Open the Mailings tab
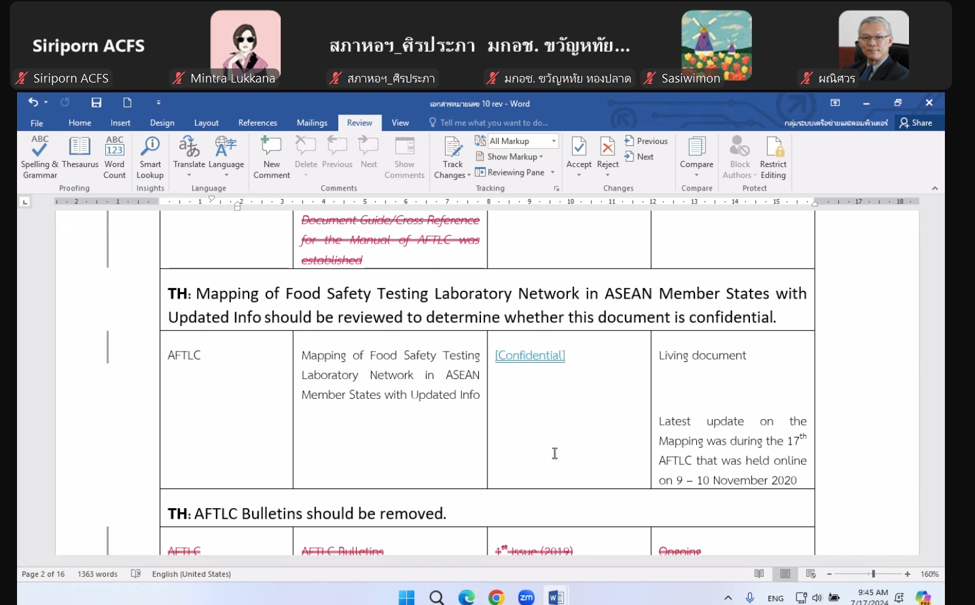 tap(311, 122)
